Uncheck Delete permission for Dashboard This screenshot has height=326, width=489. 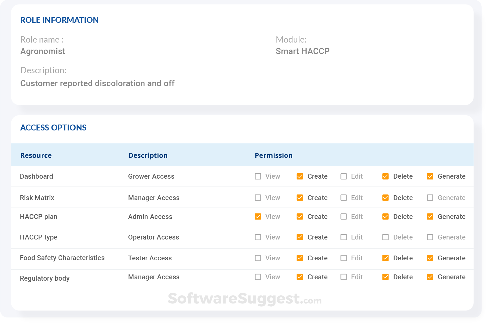click(x=386, y=176)
